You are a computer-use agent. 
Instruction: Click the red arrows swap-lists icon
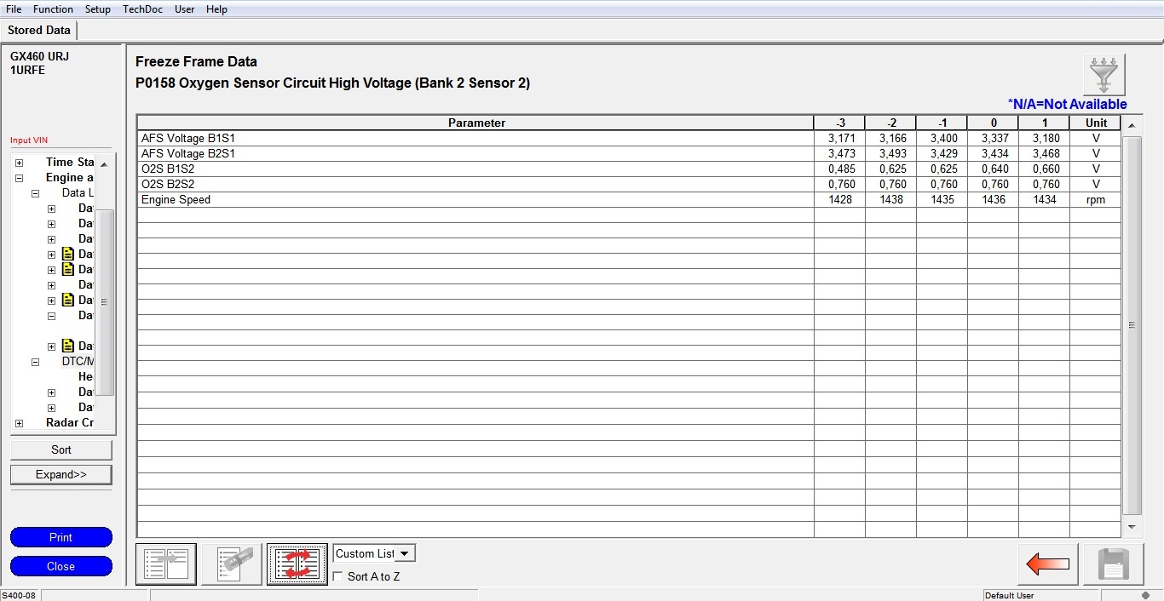pyautogui.click(x=297, y=564)
